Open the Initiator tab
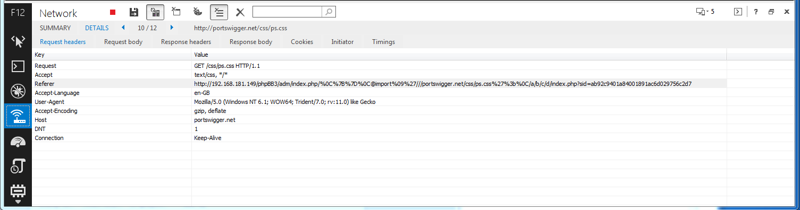This screenshot has height=210, width=800. click(x=342, y=42)
